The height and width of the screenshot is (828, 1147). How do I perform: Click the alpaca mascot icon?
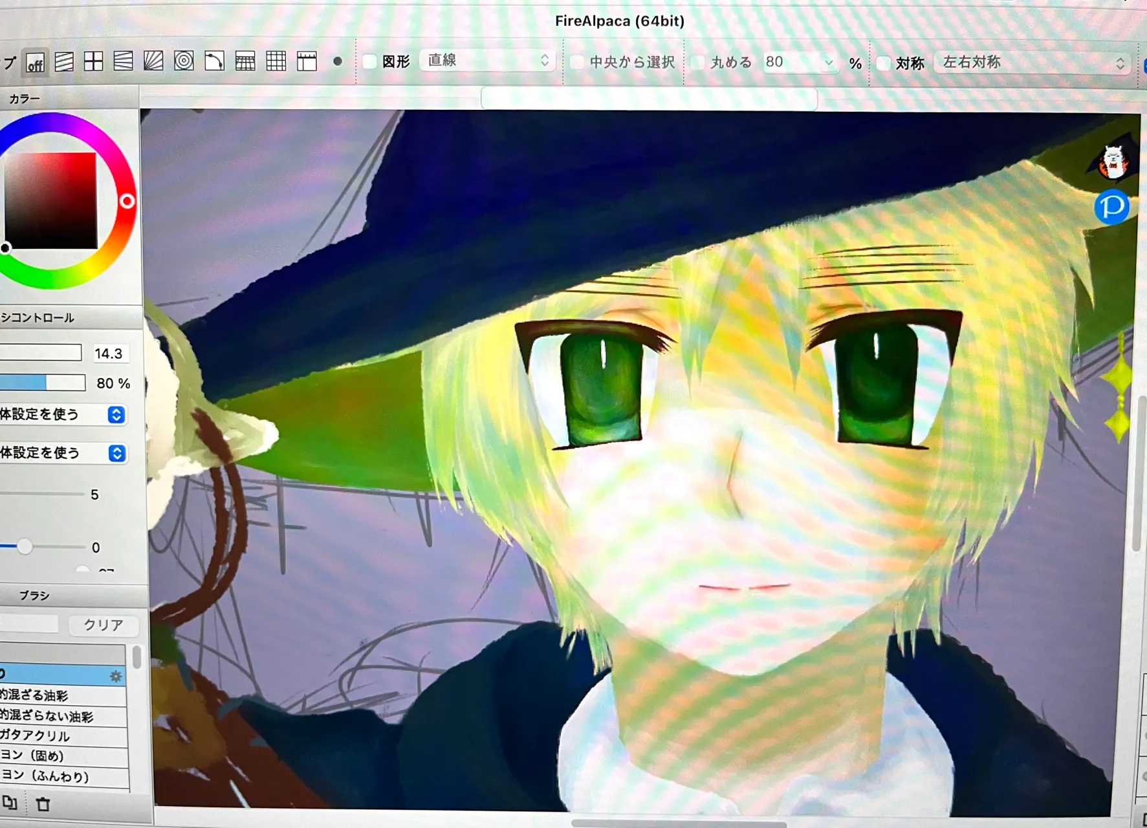tap(1113, 162)
